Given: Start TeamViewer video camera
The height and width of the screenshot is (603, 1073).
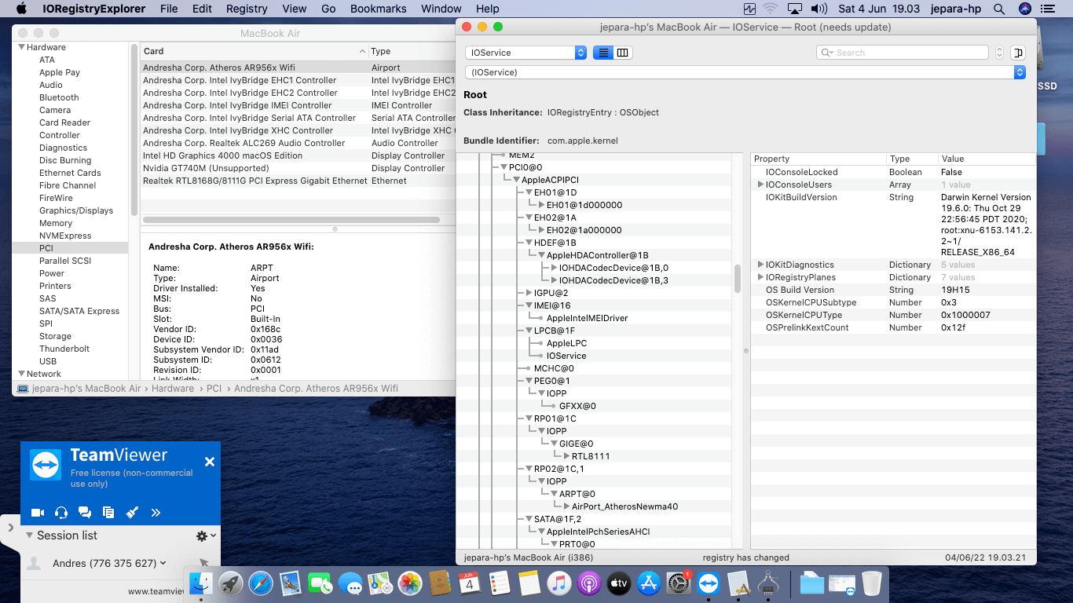Looking at the screenshot, I should click(x=37, y=513).
